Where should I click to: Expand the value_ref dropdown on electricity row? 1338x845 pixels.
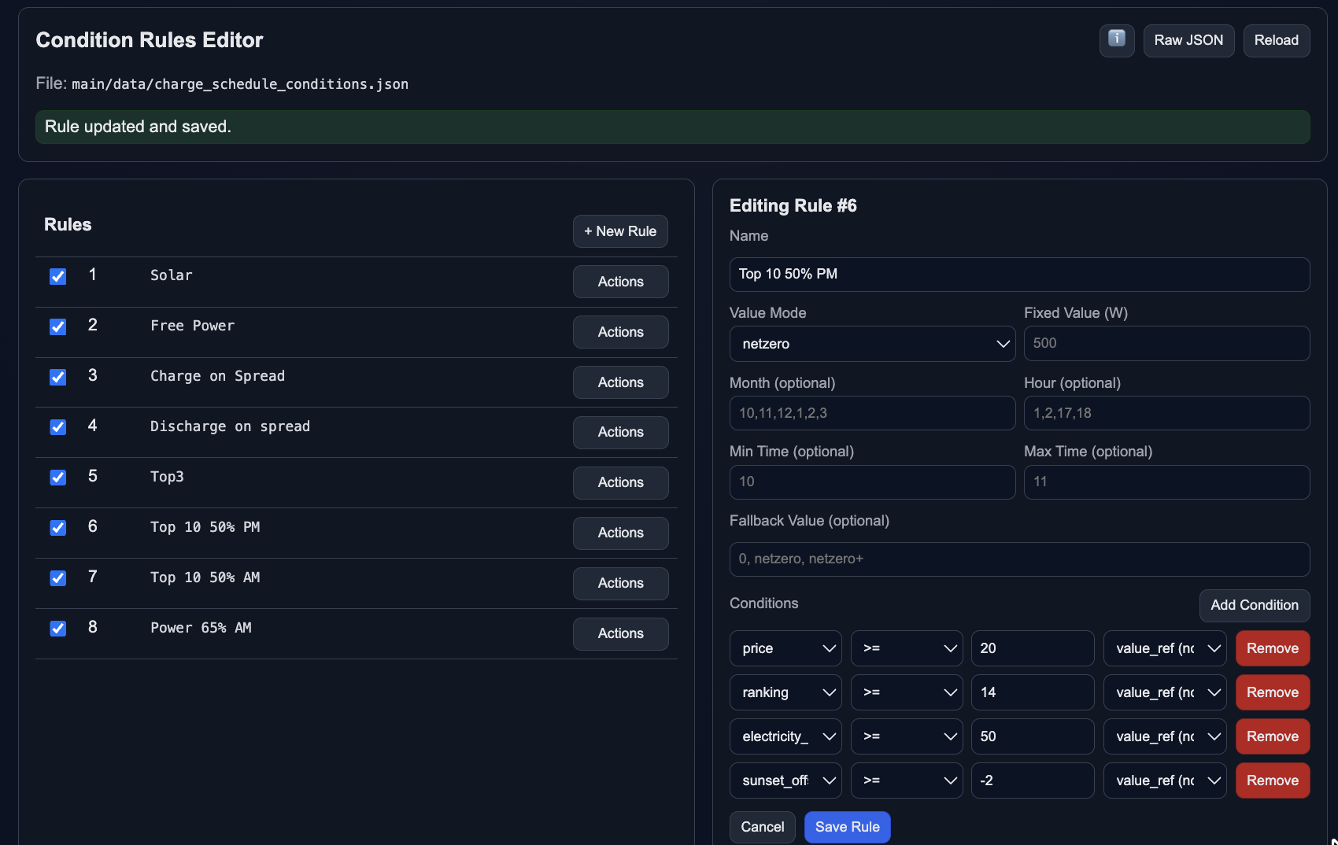pos(1164,736)
